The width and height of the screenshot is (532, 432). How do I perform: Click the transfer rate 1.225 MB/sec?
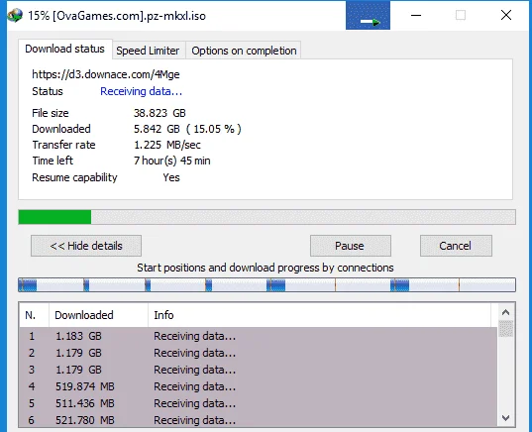[x=167, y=145]
